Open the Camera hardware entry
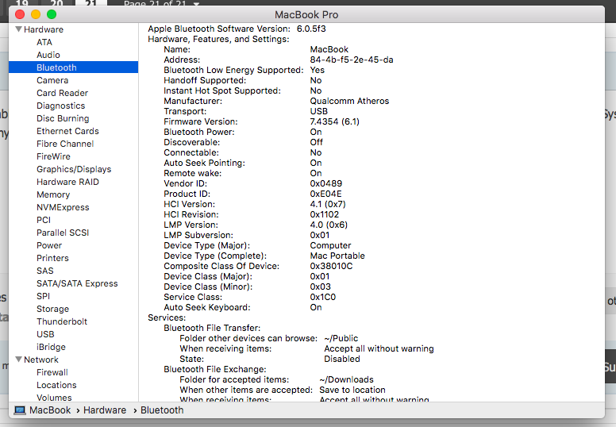The height and width of the screenshot is (427, 616). [x=52, y=80]
